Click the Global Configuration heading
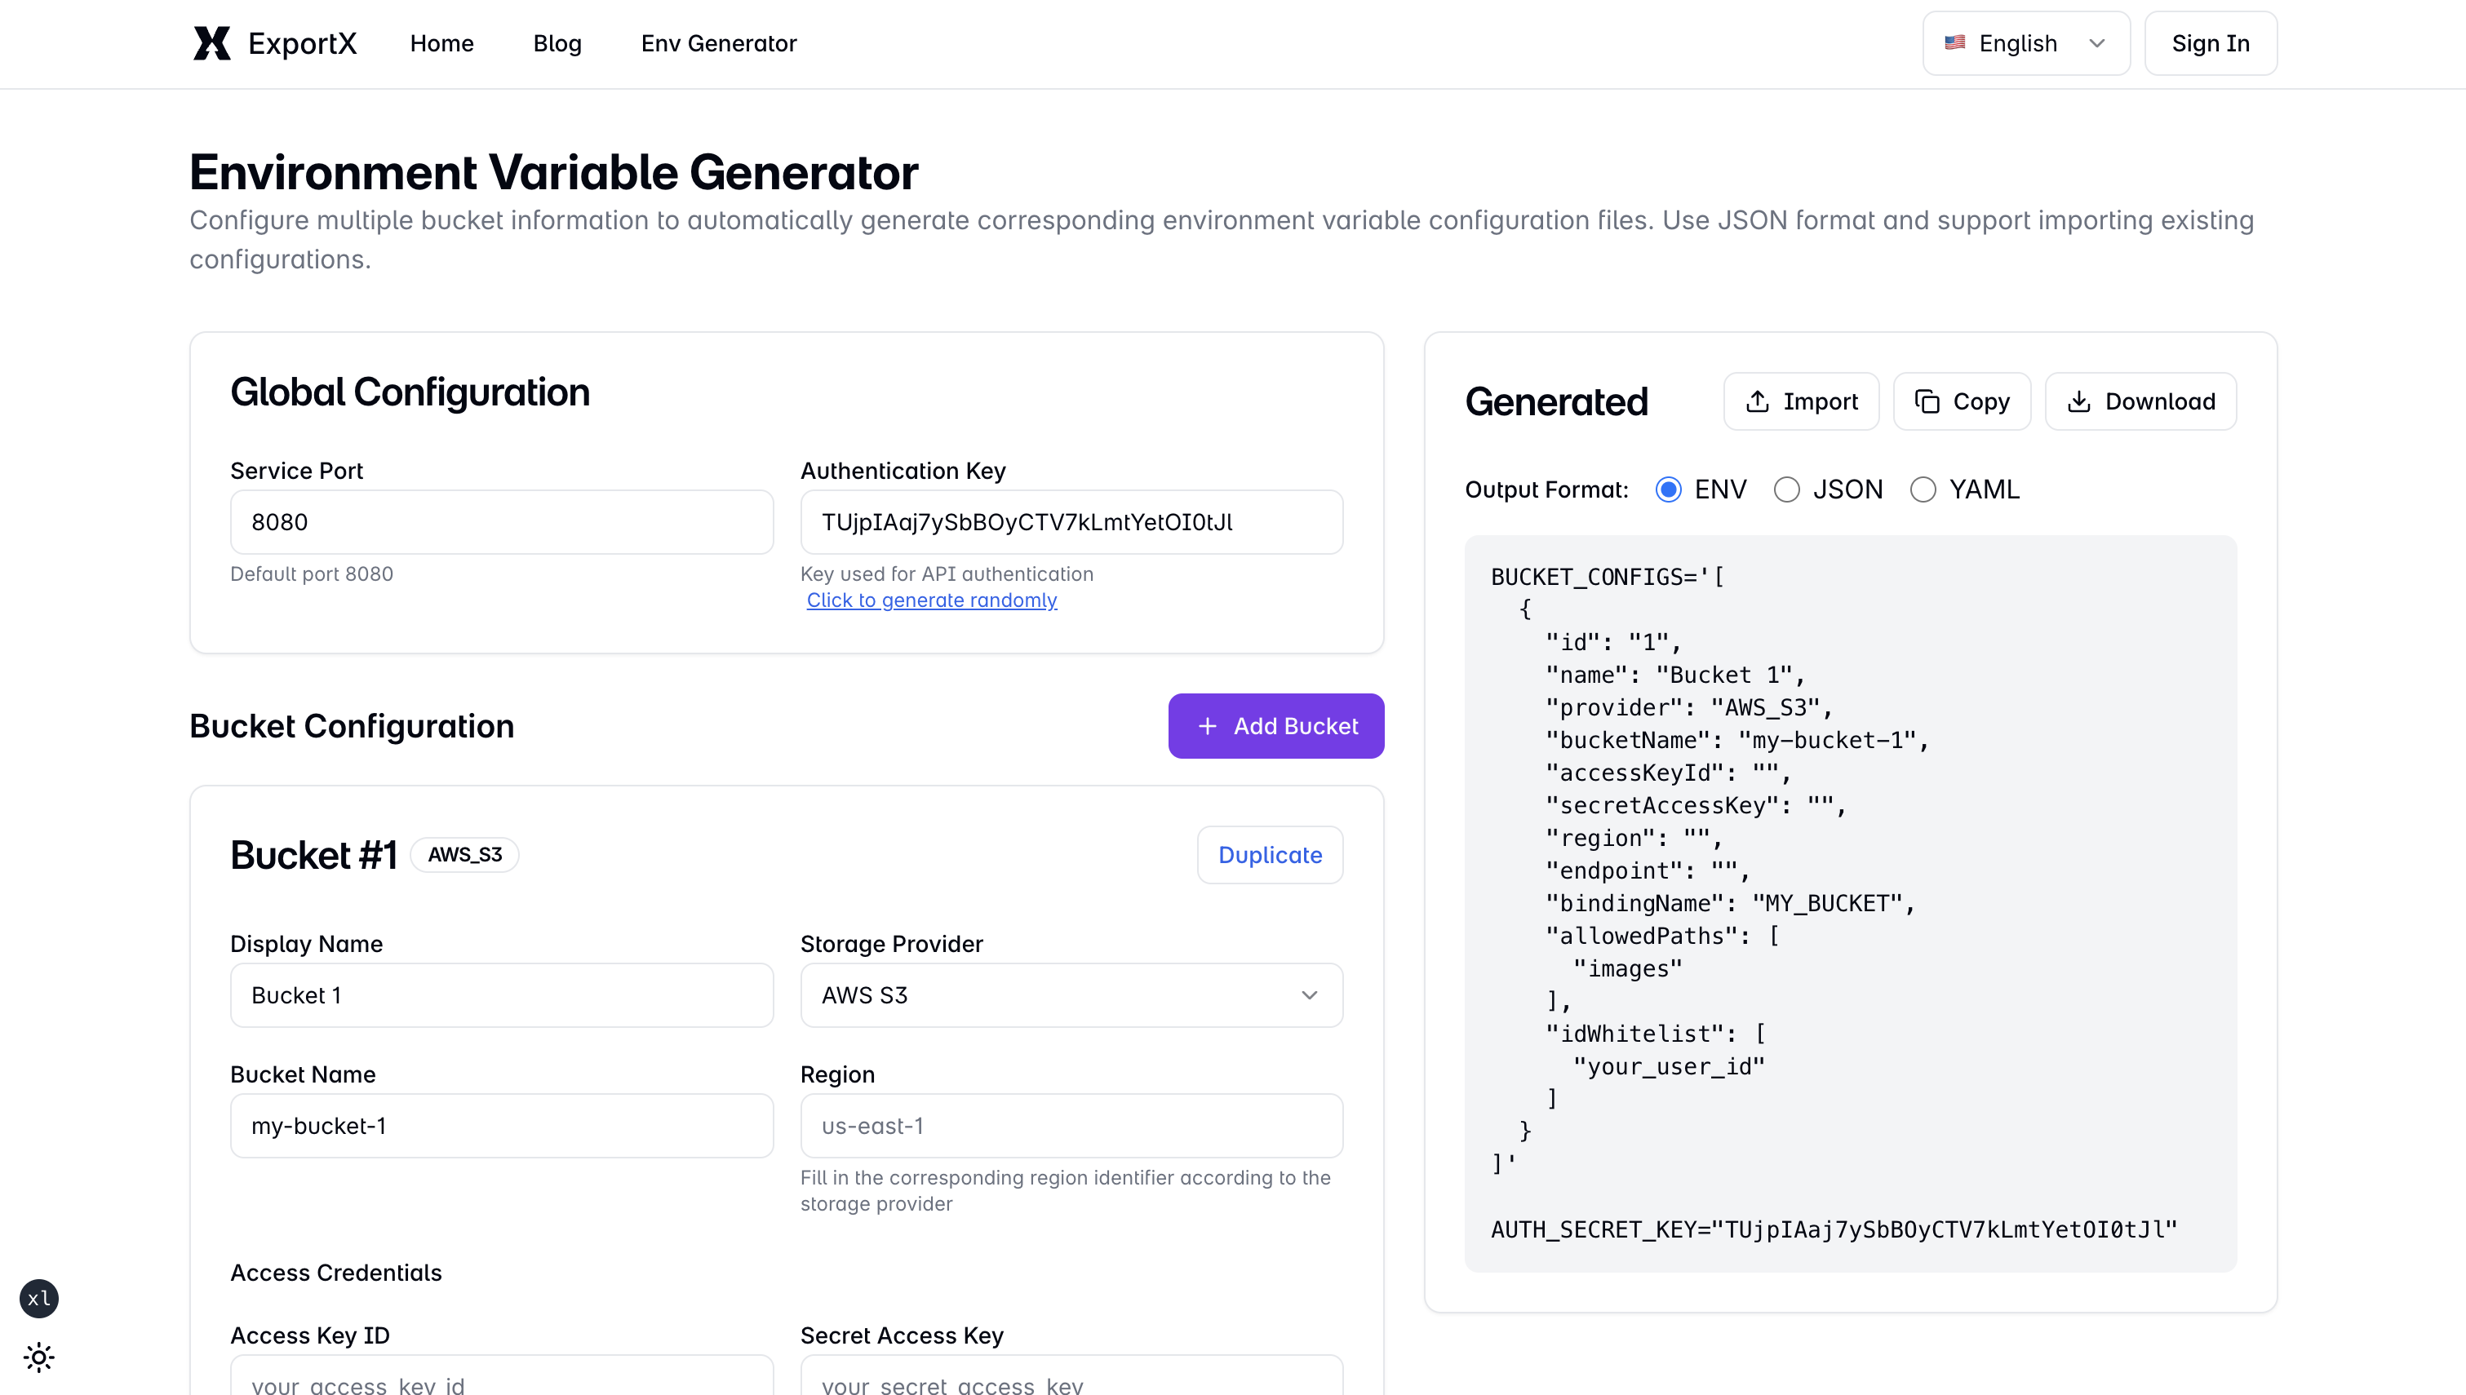The height and width of the screenshot is (1395, 2466). click(410, 393)
